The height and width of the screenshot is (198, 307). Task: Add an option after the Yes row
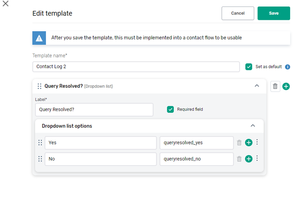(x=249, y=143)
